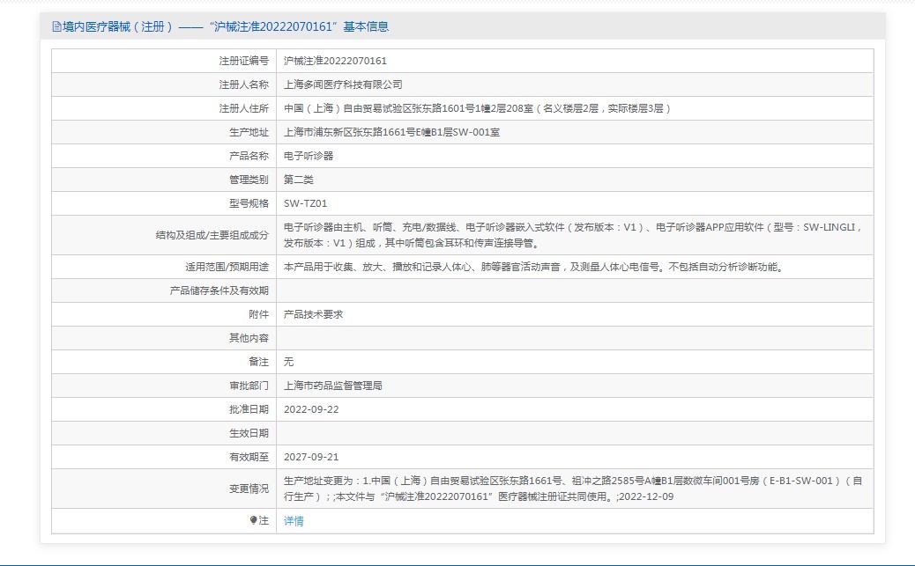Image resolution: width=915 pixels, height=566 pixels.
Task: Select the registrant name 上海多闻医疗科技有限公司
Action: [343, 85]
